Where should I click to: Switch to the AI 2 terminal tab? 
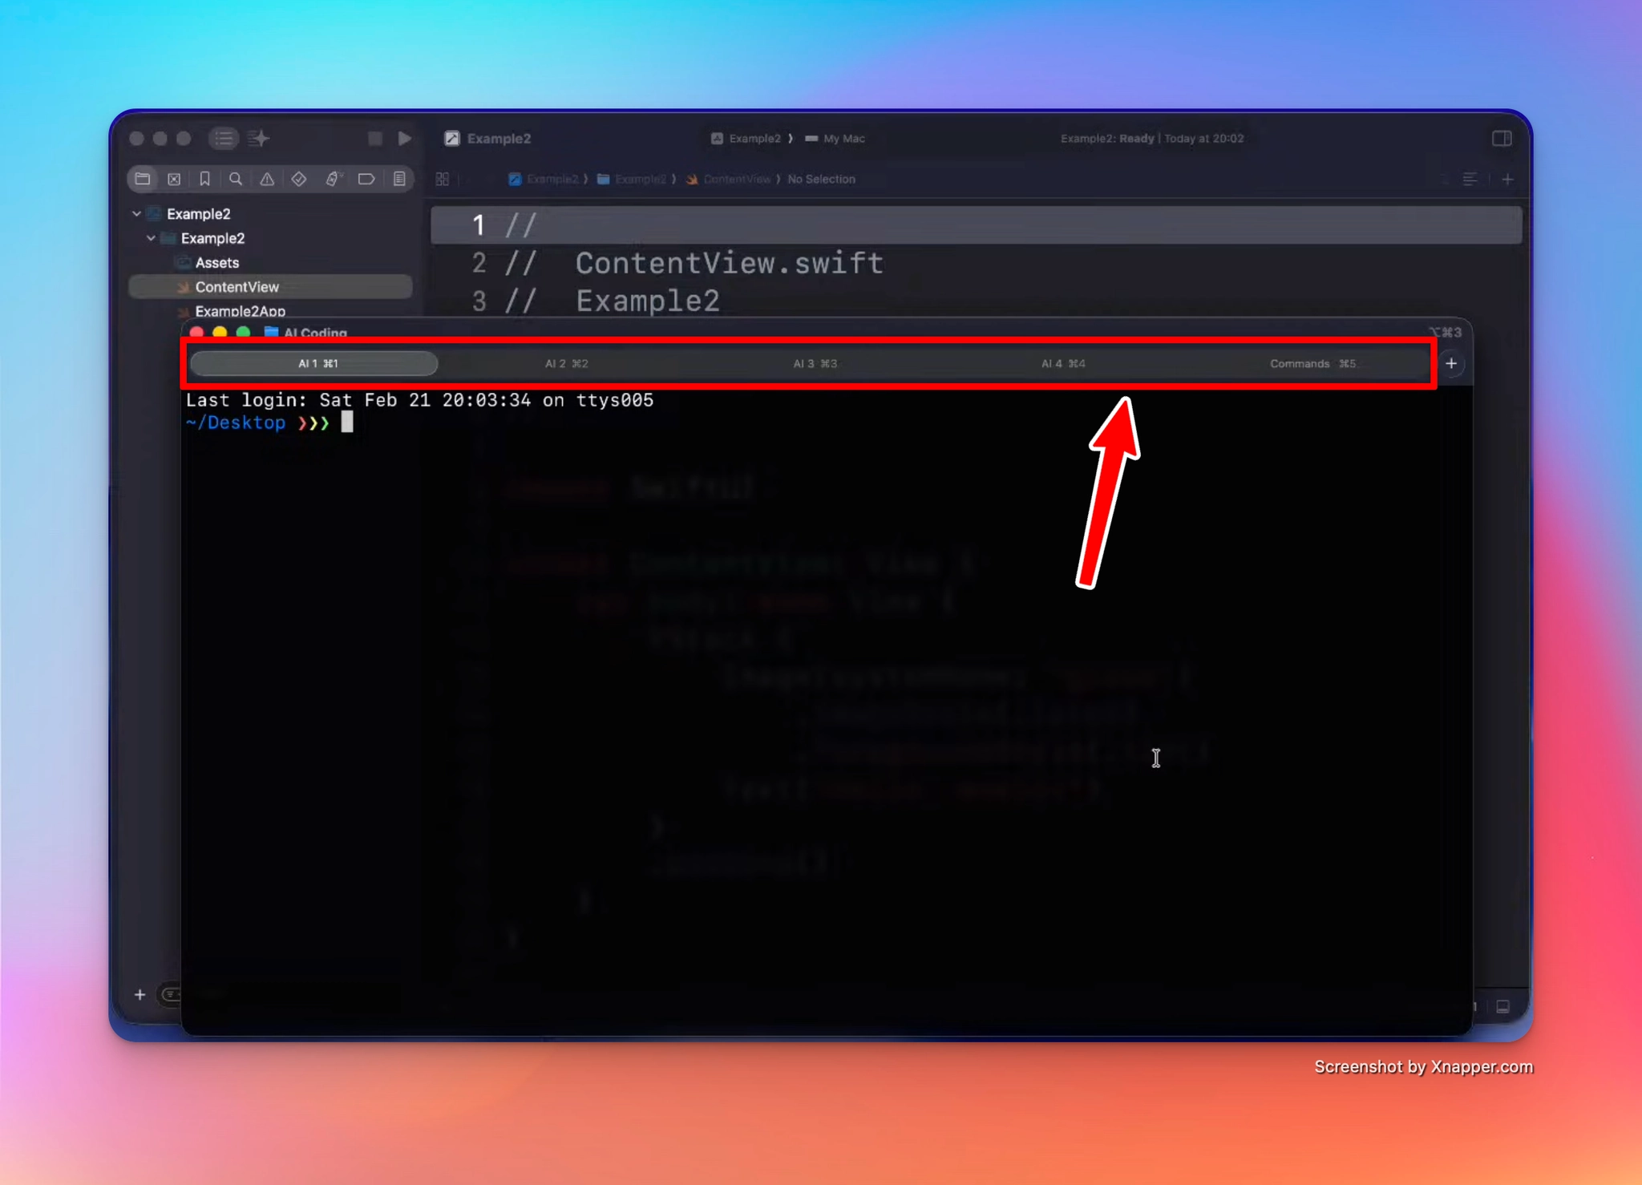click(566, 363)
